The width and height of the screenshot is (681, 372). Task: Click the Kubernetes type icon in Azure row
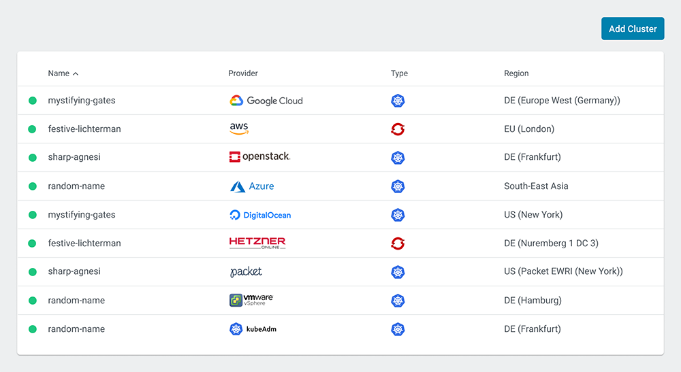pos(398,186)
